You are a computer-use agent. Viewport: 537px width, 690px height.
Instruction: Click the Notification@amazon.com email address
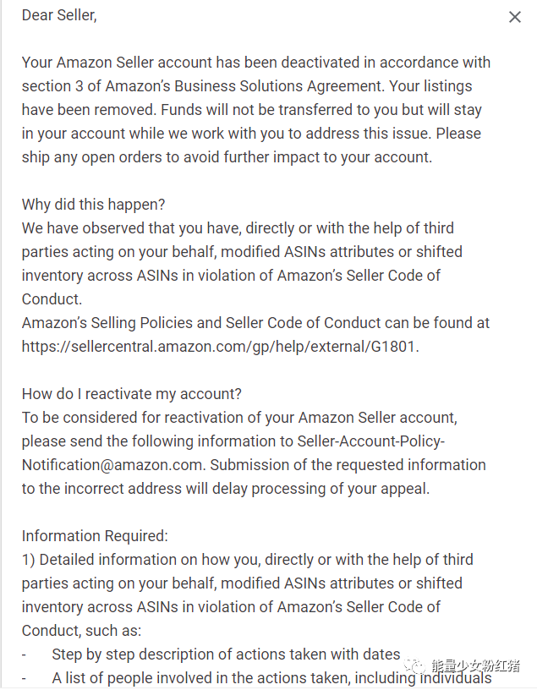[112, 465]
